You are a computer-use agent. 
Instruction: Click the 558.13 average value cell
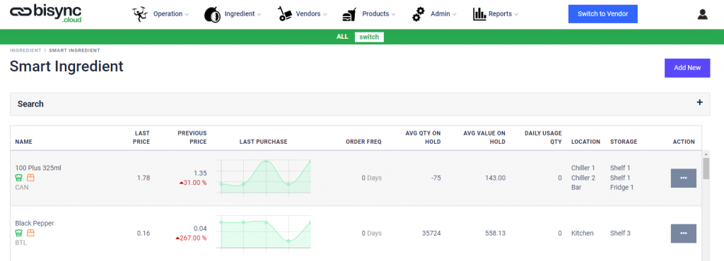click(x=496, y=233)
